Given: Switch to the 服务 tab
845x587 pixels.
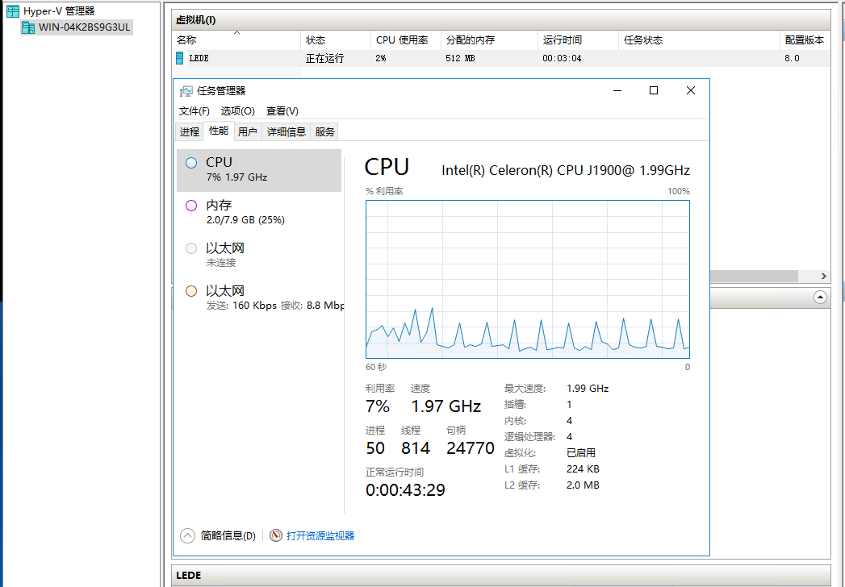Looking at the screenshot, I should click(x=325, y=132).
